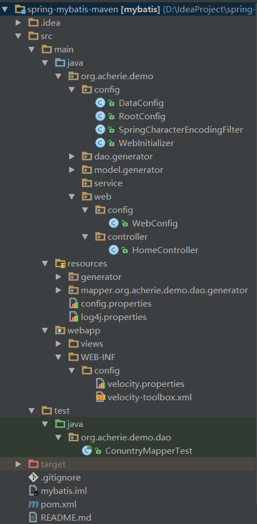Select the README.md file
Image resolution: width=257 pixels, height=524 pixels.
click(x=66, y=518)
